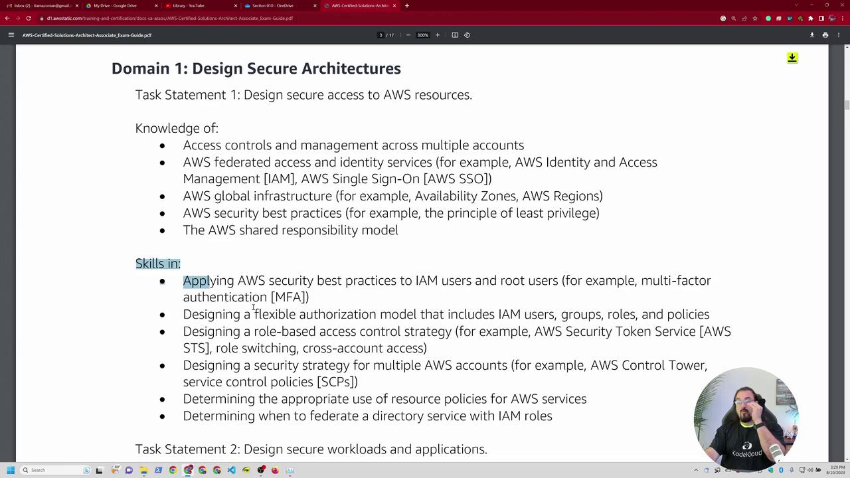Close the My Drive - Google Drive tab
This screenshot has height=478, width=850.
point(156,5)
